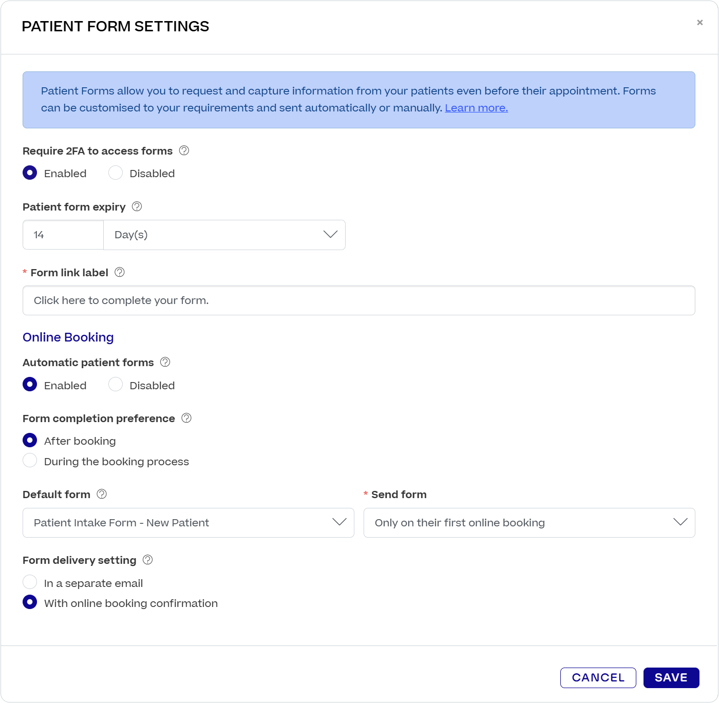Choose During the booking process option
Image resolution: width=719 pixels, height=703 pixels.
(x=30, y=461)
